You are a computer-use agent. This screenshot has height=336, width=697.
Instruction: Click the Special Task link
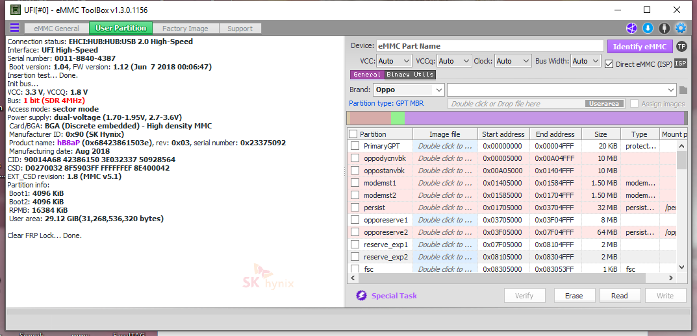394,296
